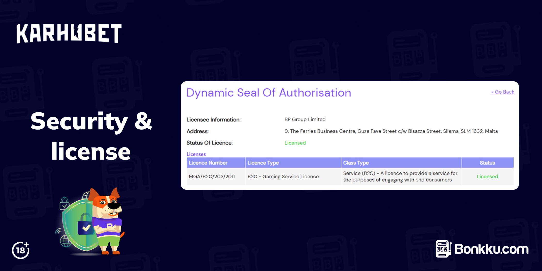Click the Class Type column header
Screen dimensions: 542x271
(356, 163)
